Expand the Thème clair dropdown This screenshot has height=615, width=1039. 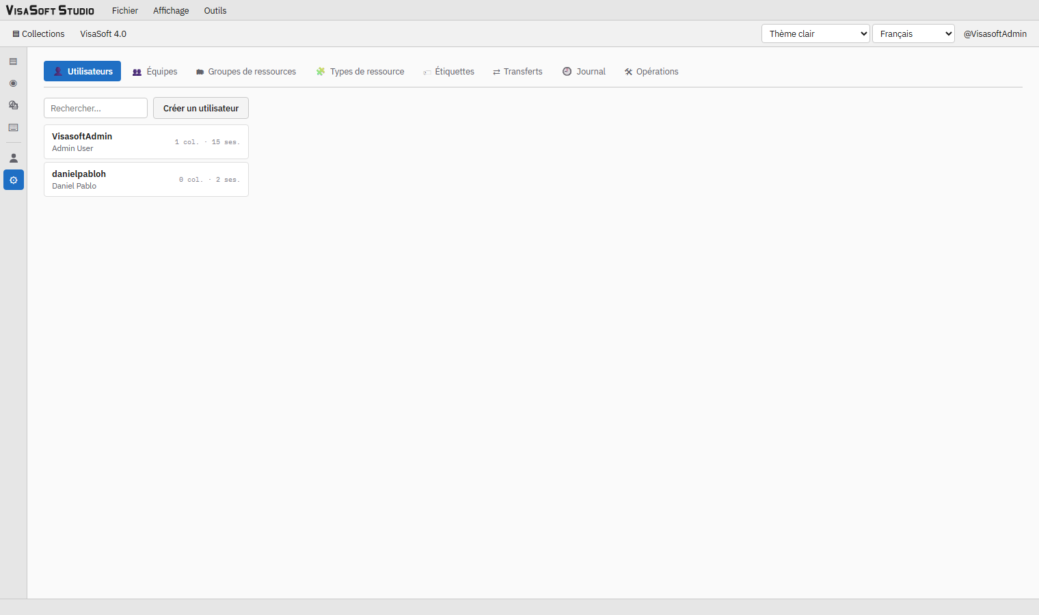[x=815, y=33]
